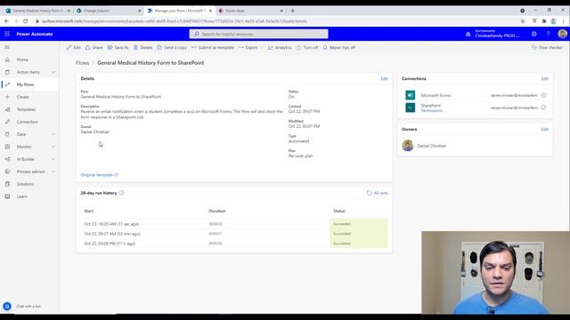Screen dimensions: 570x320
Task: Click the AI Builder sidebar icon
Action: point(7,159)
